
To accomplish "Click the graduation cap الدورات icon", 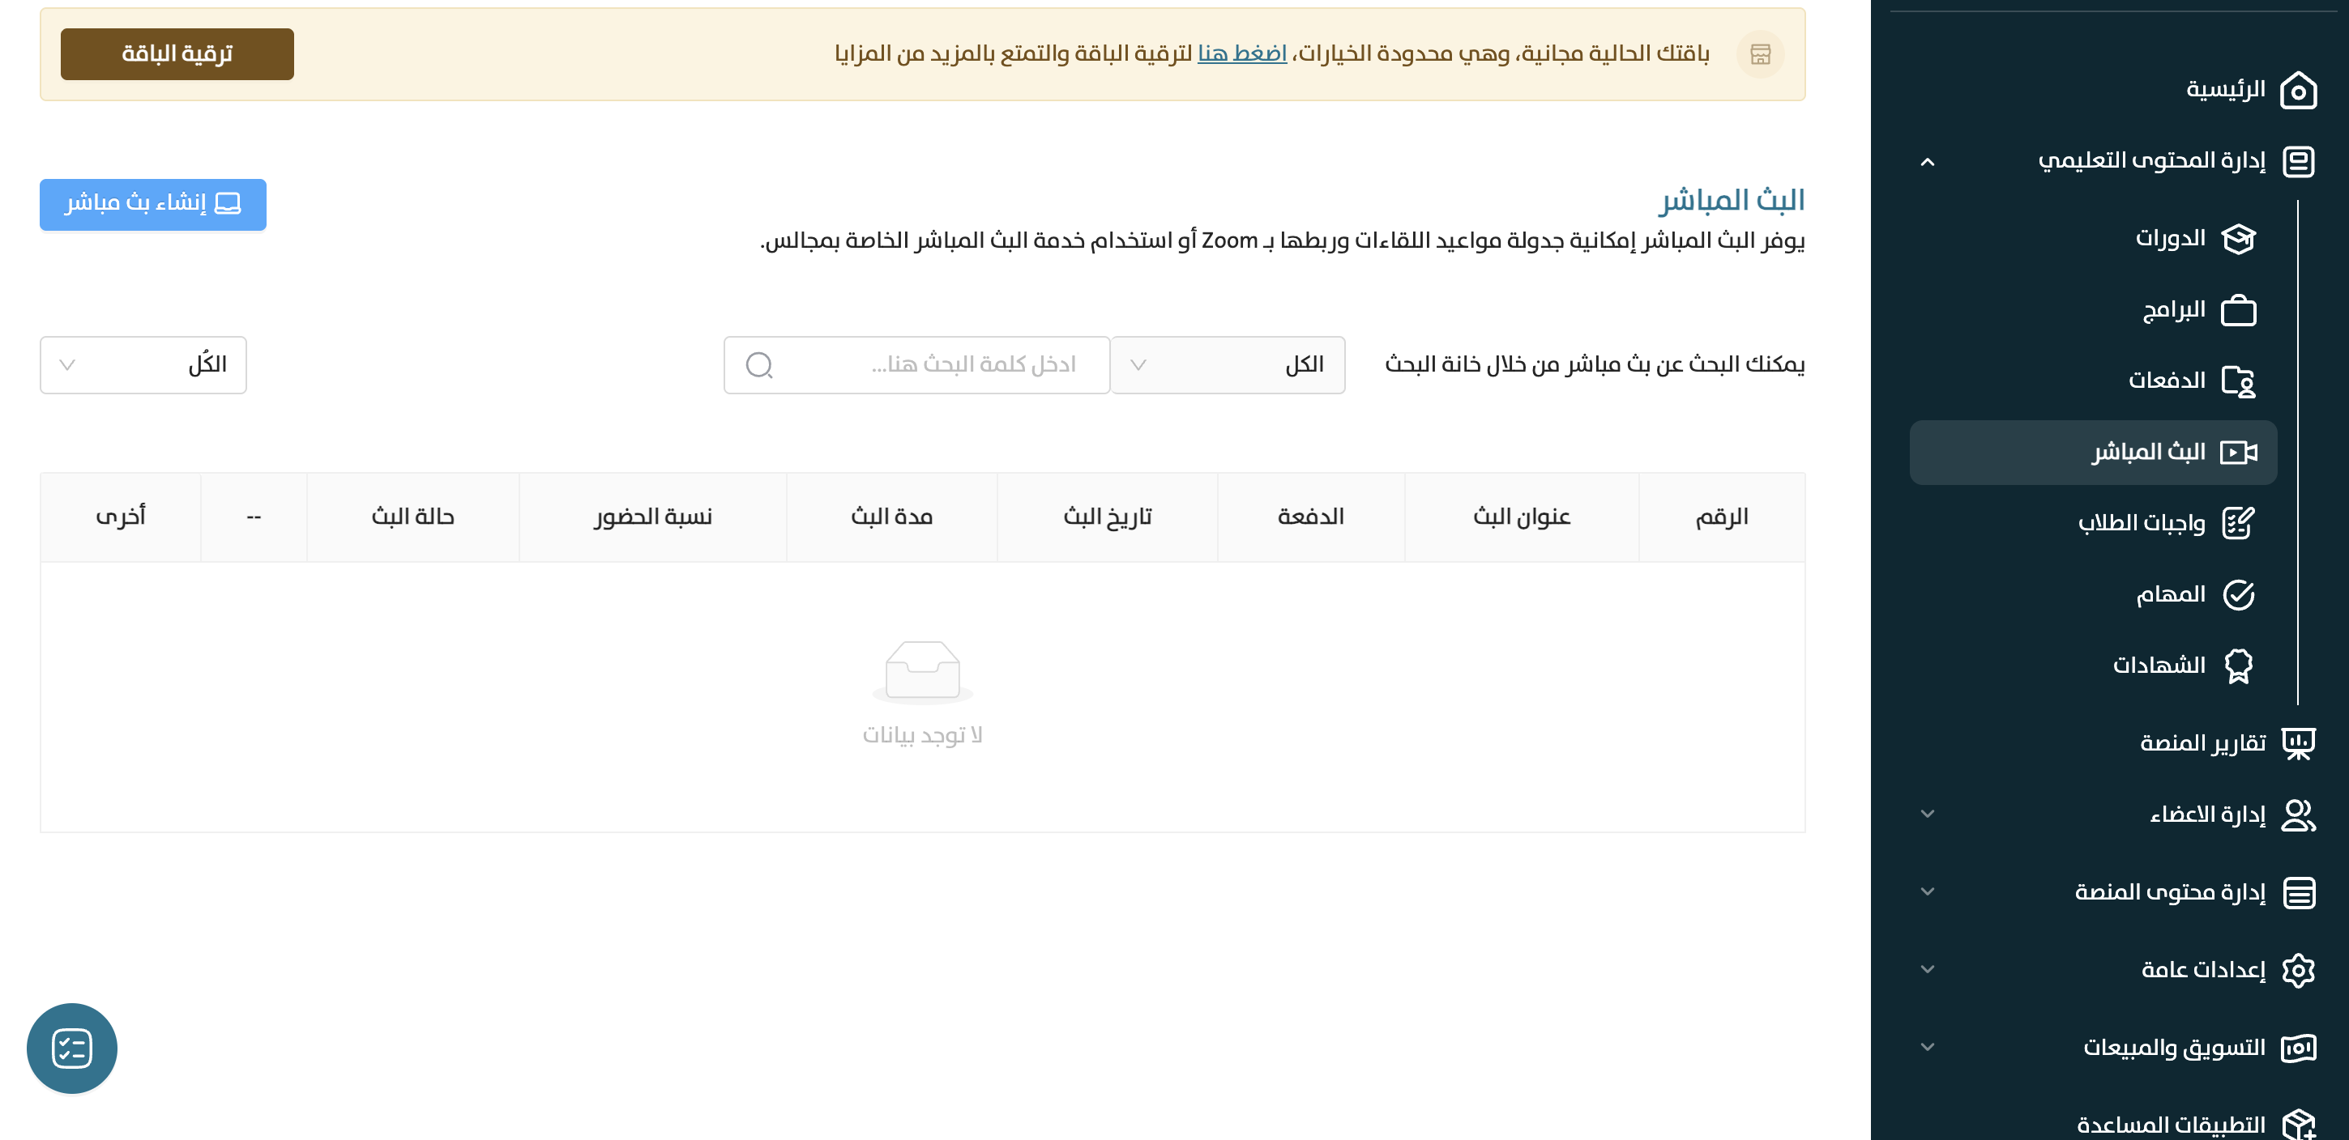I will coord(2238,239).
